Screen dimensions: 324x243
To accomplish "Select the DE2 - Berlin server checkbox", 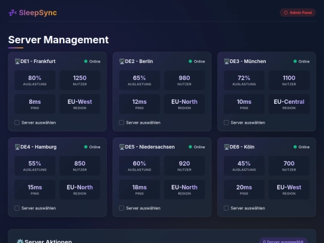I will [121, 122].
